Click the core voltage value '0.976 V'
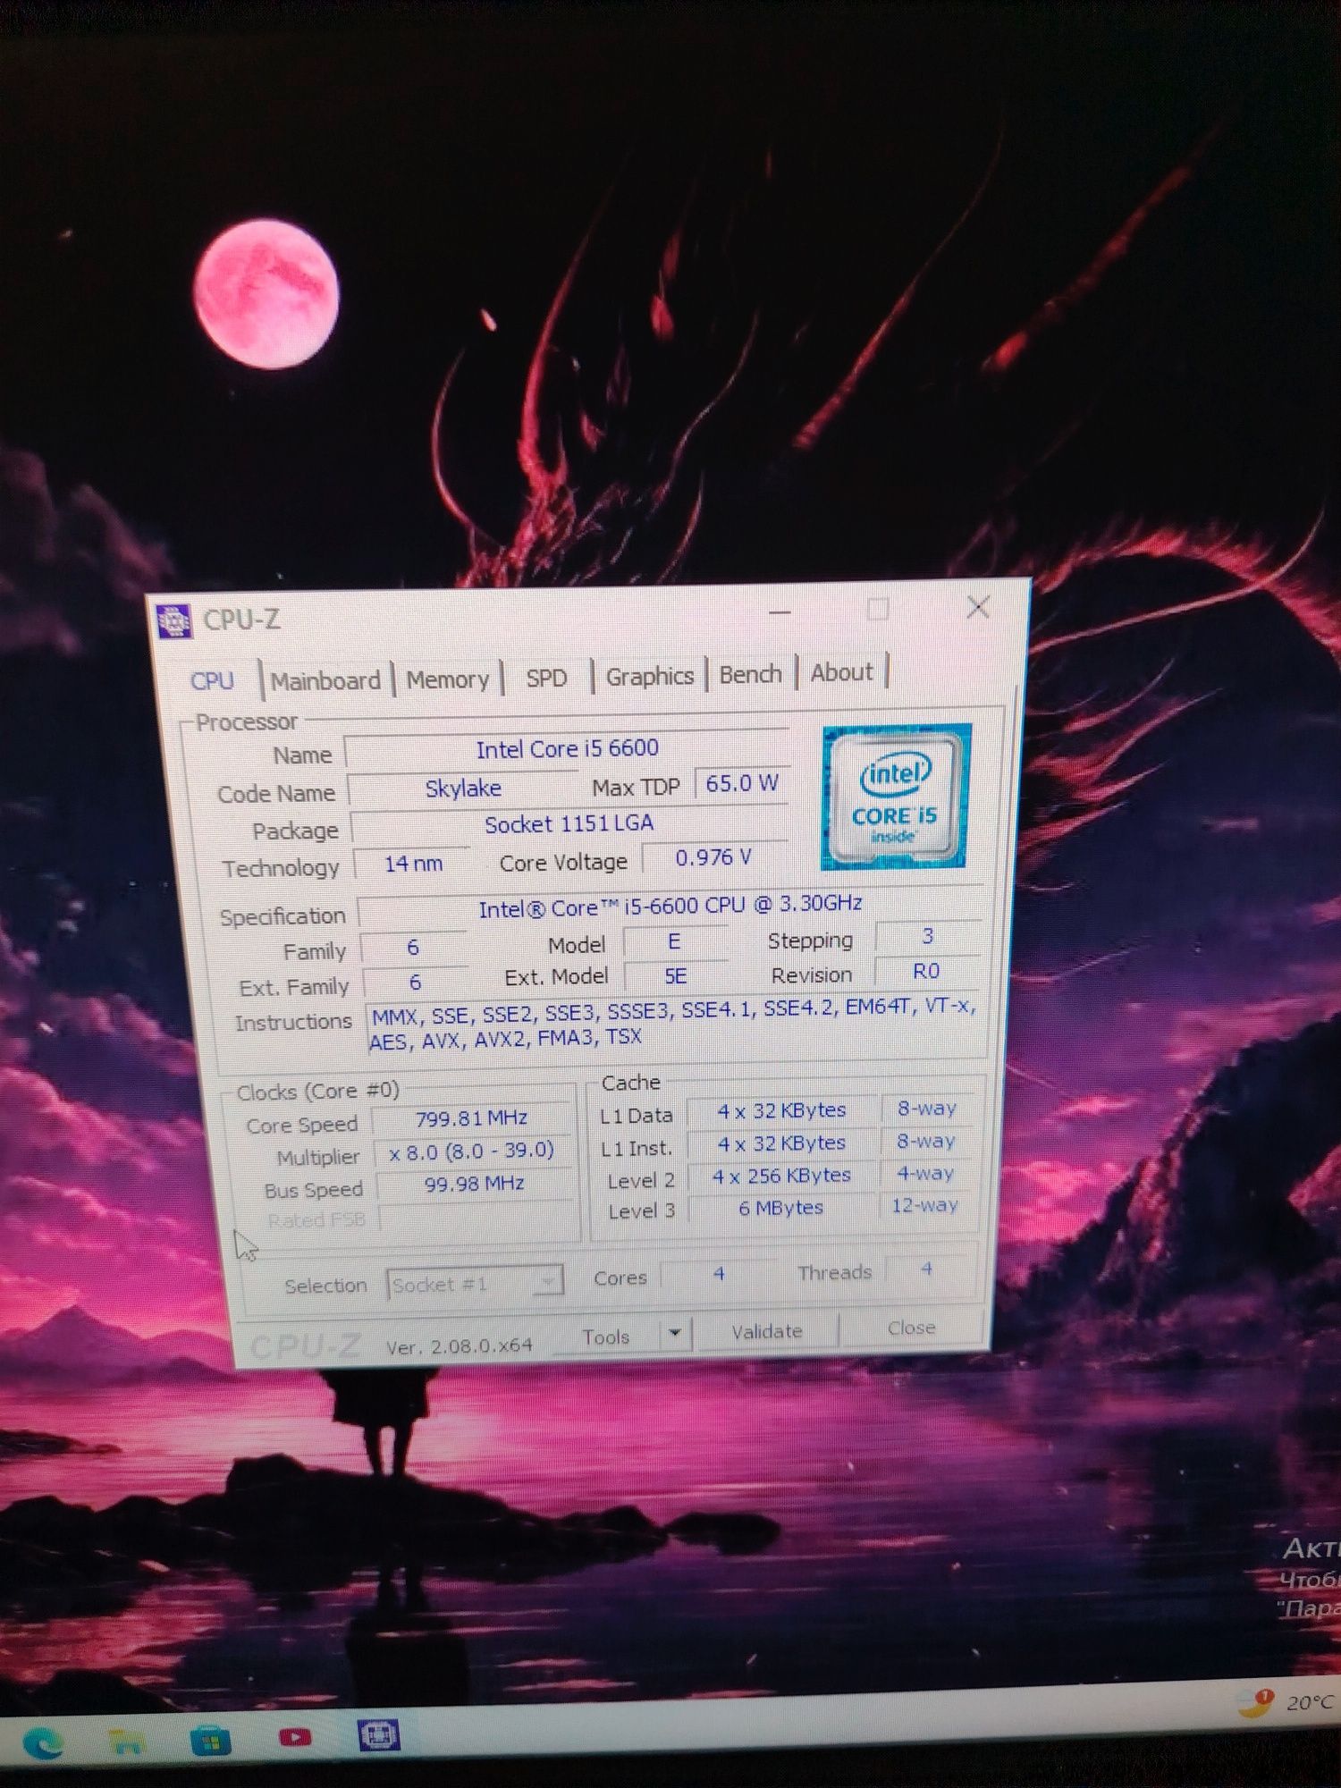 pyautogui.click(x=713, y=857)
